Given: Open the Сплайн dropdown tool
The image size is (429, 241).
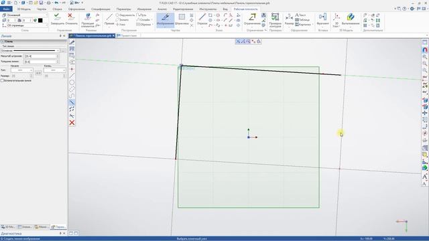Looking at the screenshot, I should [x=145, y=20].
